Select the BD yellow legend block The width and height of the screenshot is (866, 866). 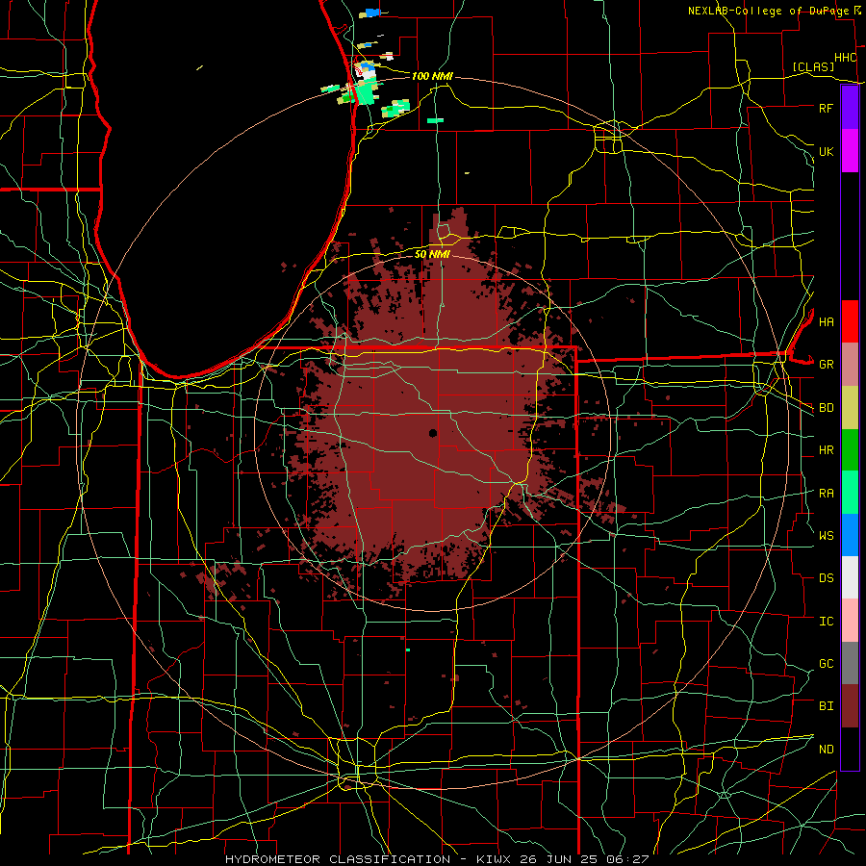[850, 408]
